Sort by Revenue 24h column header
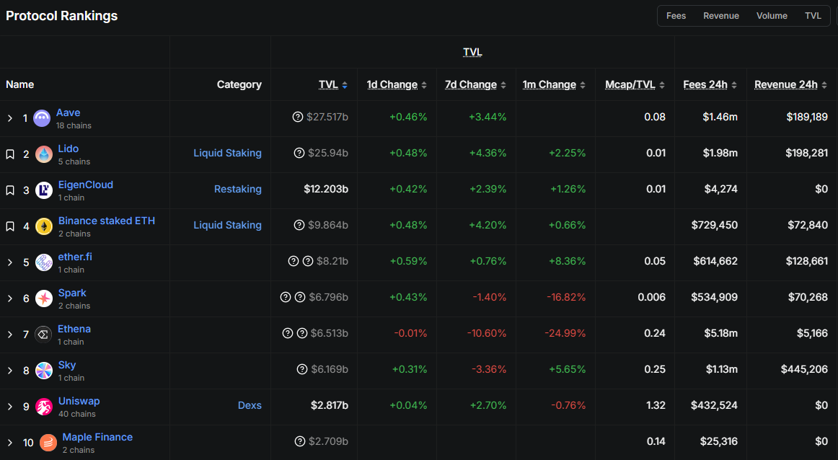 click(x=785, y=84)
